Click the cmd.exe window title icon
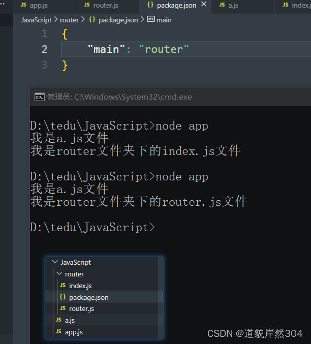Image resolution: width=311 pixels, height=344 pixels. click(40, 97)
